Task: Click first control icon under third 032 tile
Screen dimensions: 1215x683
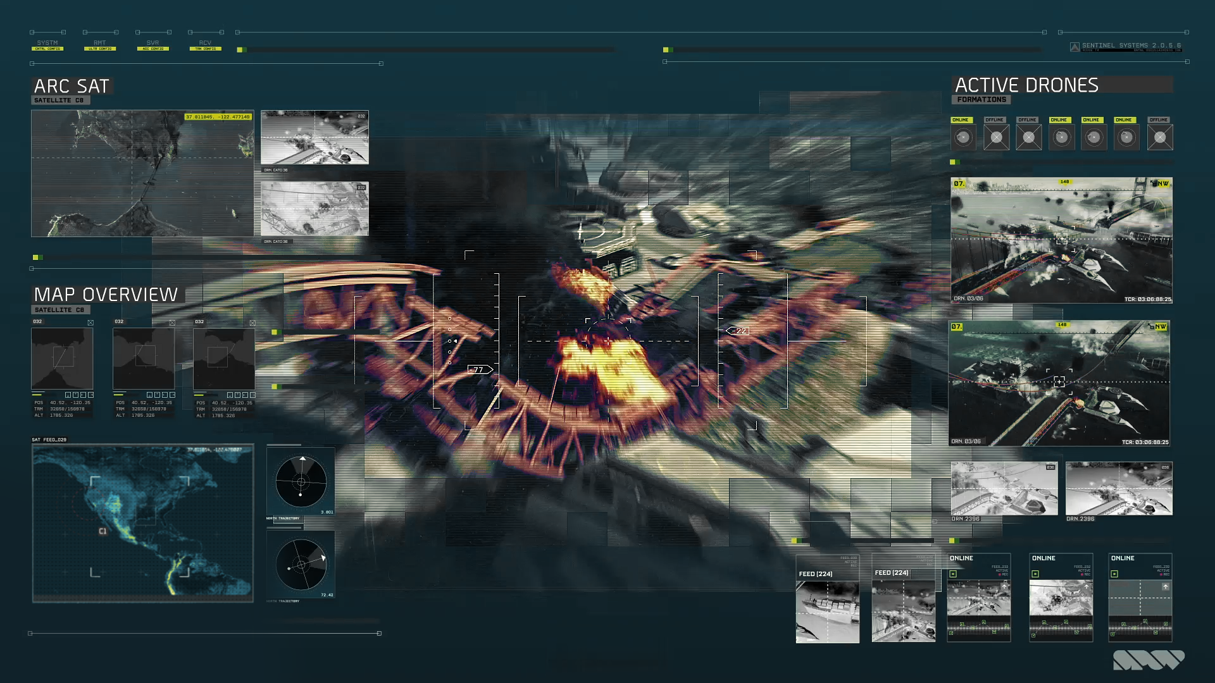Action: click(230, 395)
